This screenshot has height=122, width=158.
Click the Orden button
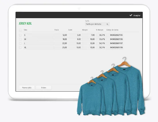click(x=44, y=88)
